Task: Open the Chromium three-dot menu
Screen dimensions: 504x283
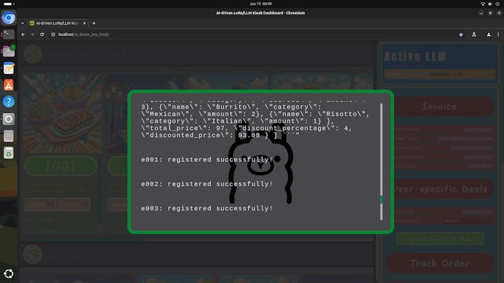Action: [x=499, y=35]
